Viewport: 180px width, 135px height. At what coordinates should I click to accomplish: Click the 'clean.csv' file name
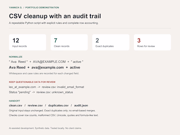(15, 105)
